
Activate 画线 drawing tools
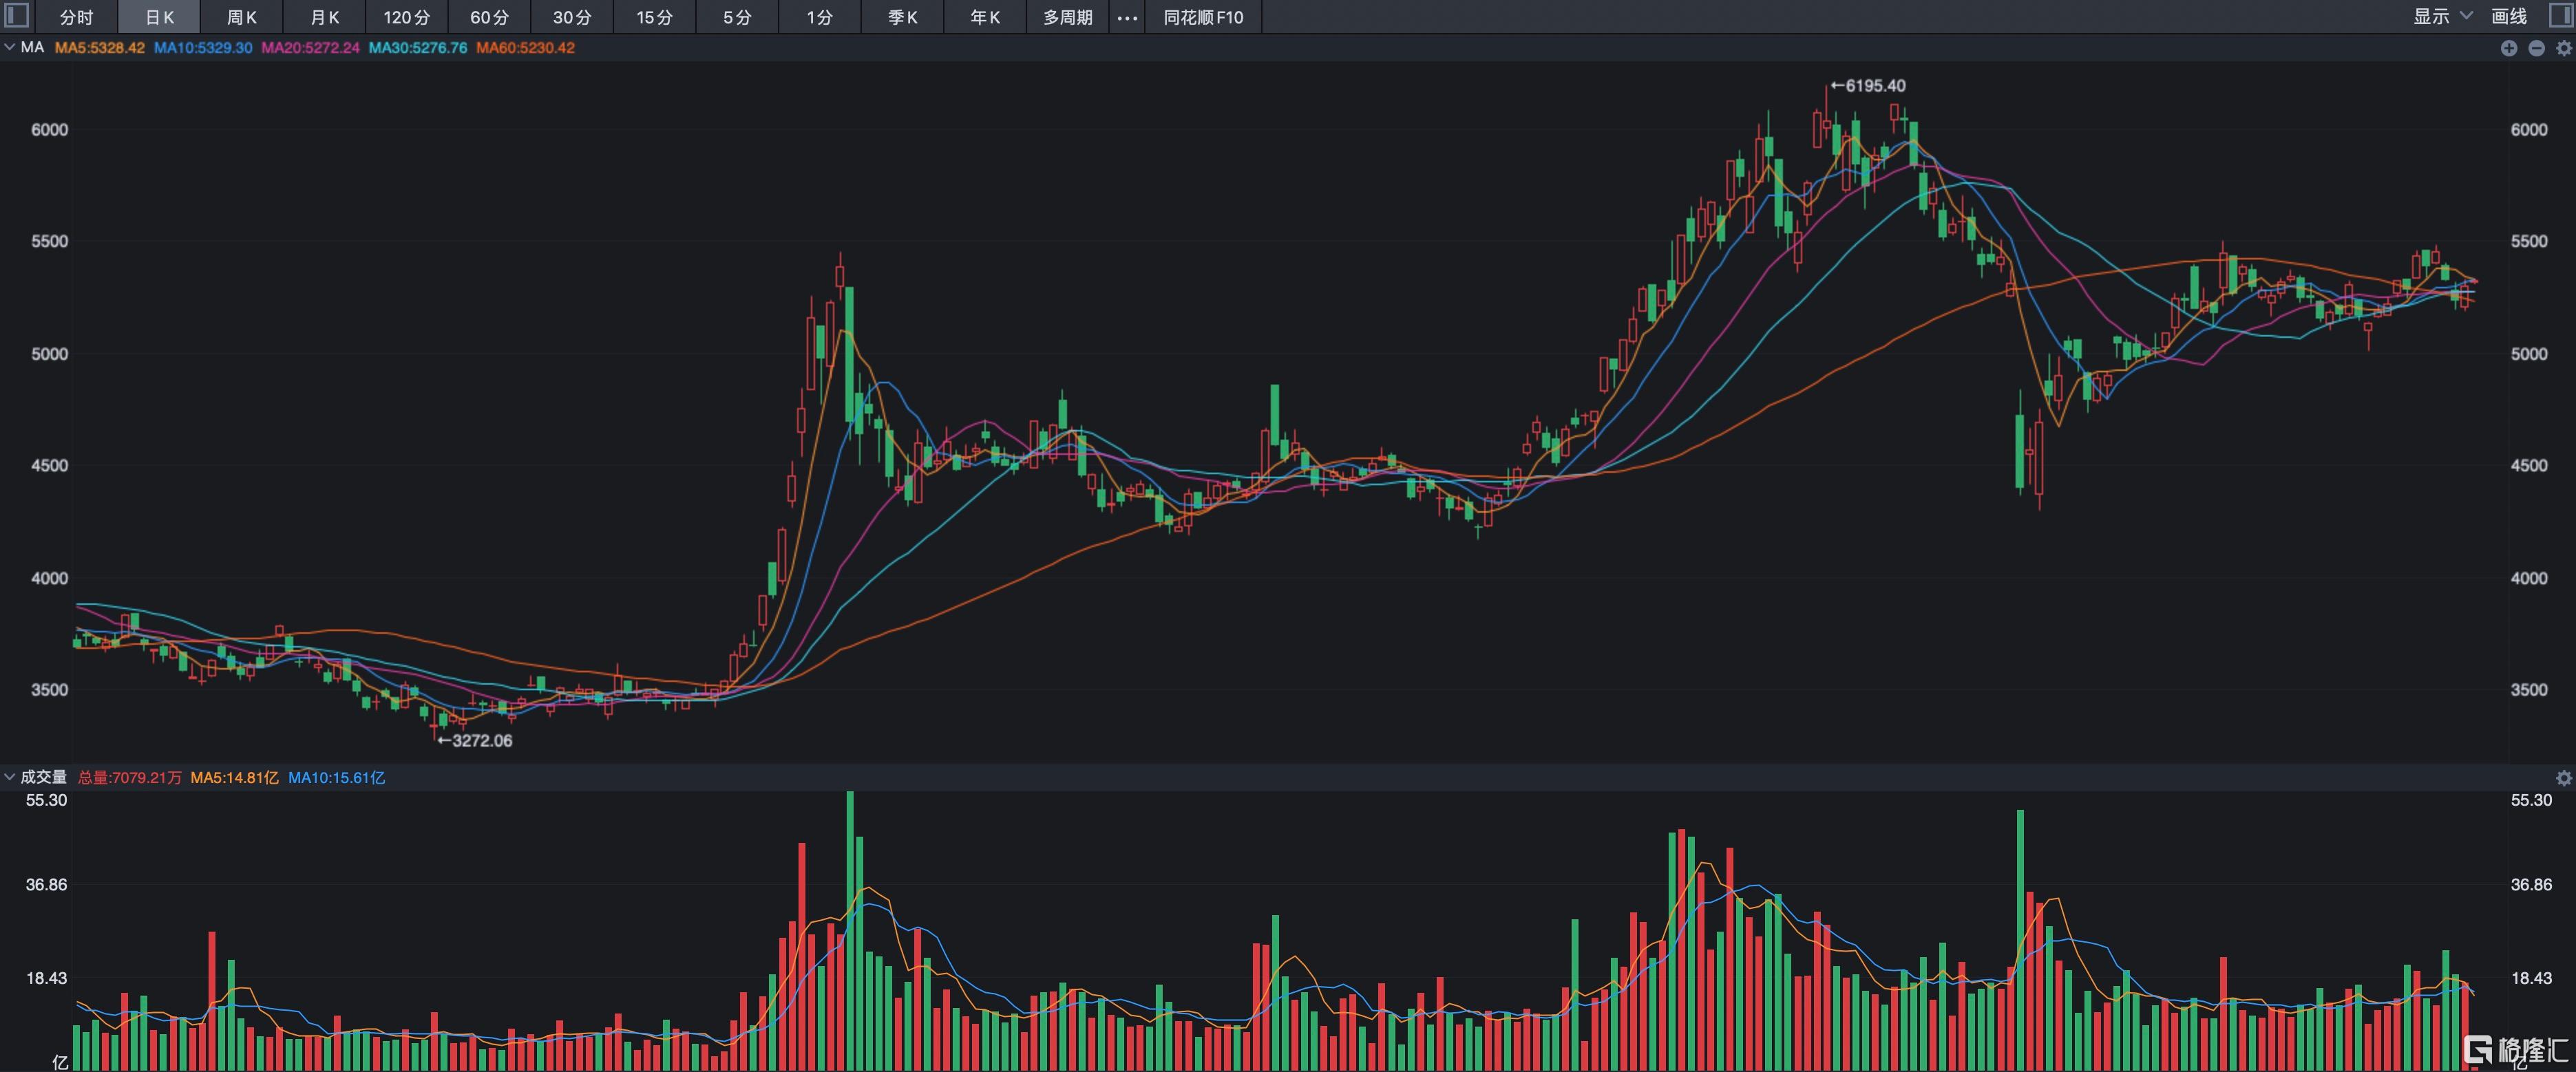pyautogui.click(x=2509, y=16)
